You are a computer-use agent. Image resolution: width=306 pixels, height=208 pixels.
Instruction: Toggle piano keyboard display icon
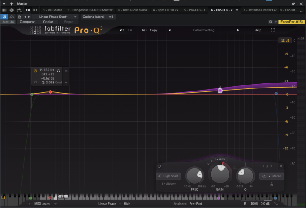pyautogui.click(x=3, y=198)
